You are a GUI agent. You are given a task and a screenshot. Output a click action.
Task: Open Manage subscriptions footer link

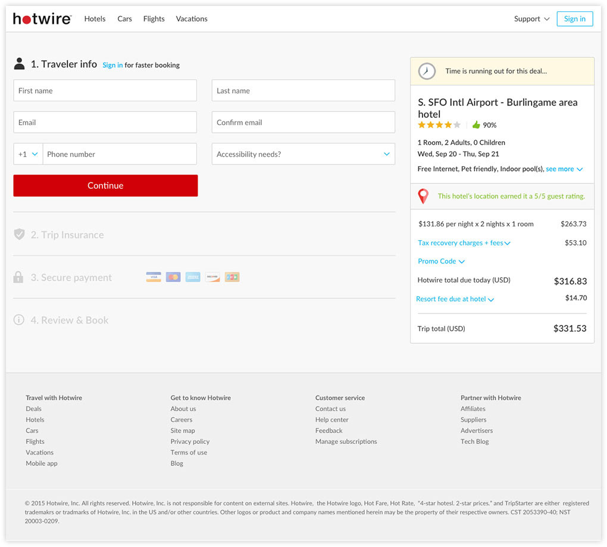click(x=346, y=442)
